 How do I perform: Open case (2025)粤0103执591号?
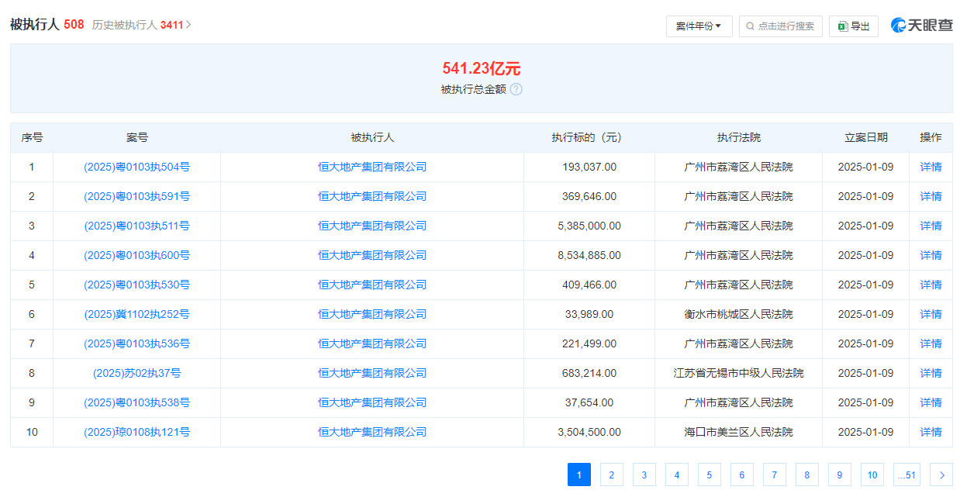click(137, 196)
